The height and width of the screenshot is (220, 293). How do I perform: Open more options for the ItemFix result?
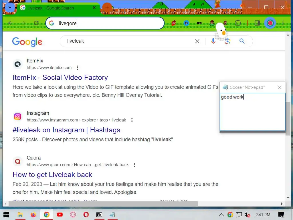click(x=78, y=68)
